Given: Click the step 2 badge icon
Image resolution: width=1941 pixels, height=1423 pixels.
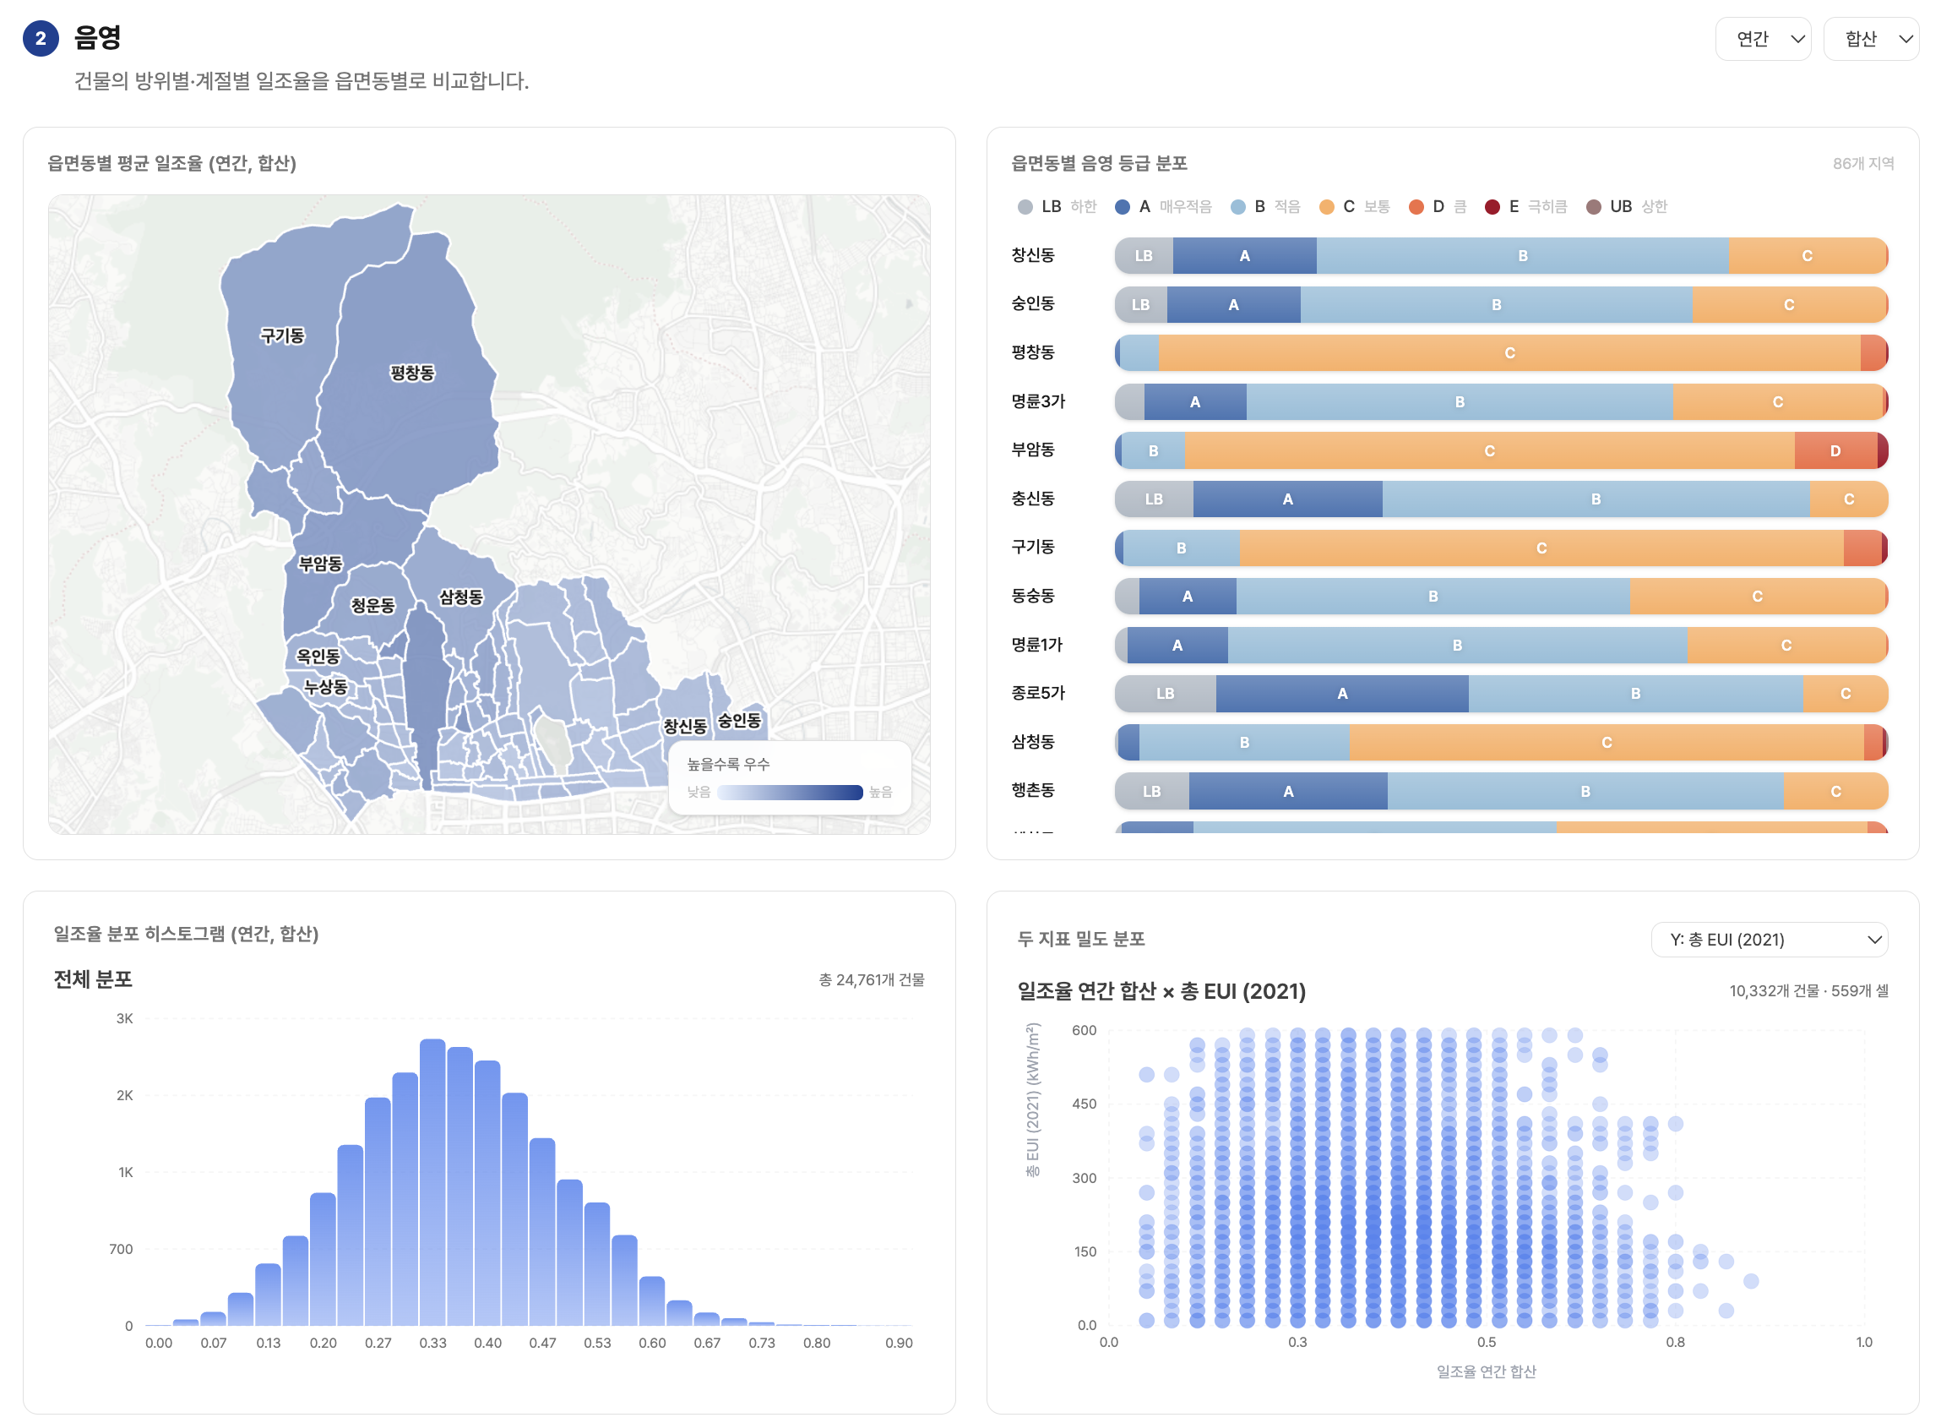Looking at the screenshot, I should pyautogui.click(x=41, y=38).
